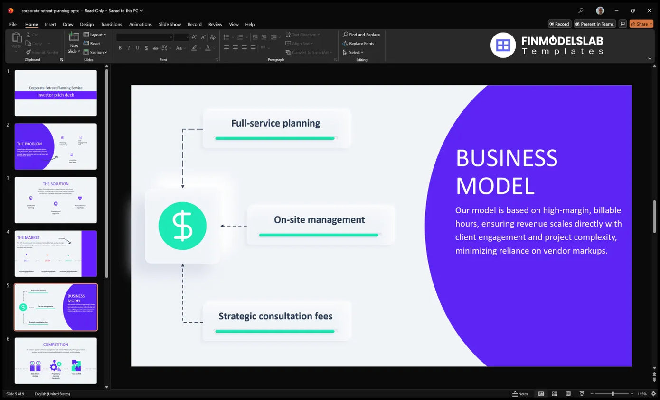Click the Paste clipboard icon
The image size is (660, 400).
coord(17,37)
